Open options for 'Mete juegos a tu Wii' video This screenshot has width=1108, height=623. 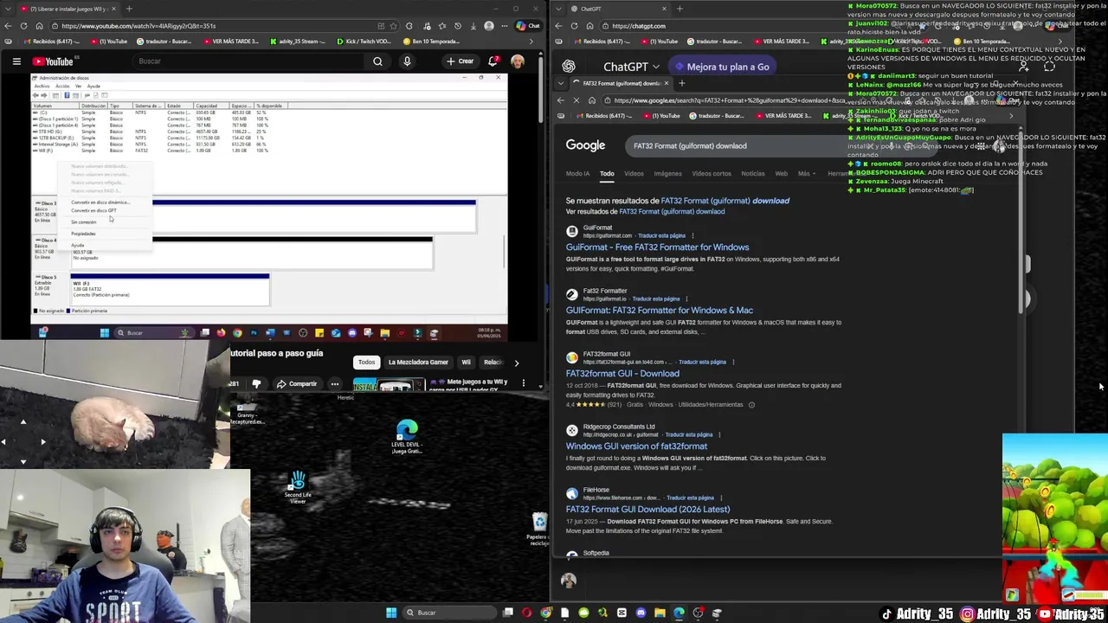click(523, 382)
